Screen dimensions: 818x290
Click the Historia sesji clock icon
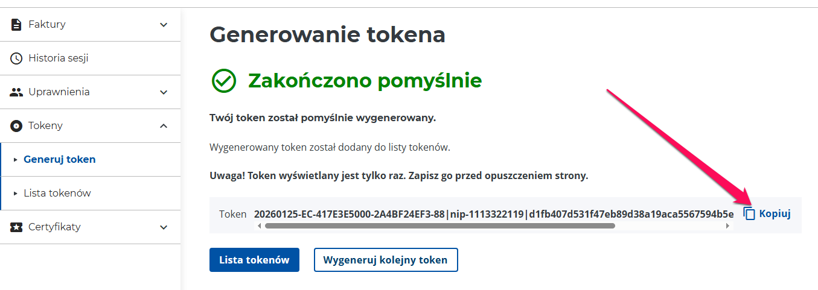16,58
